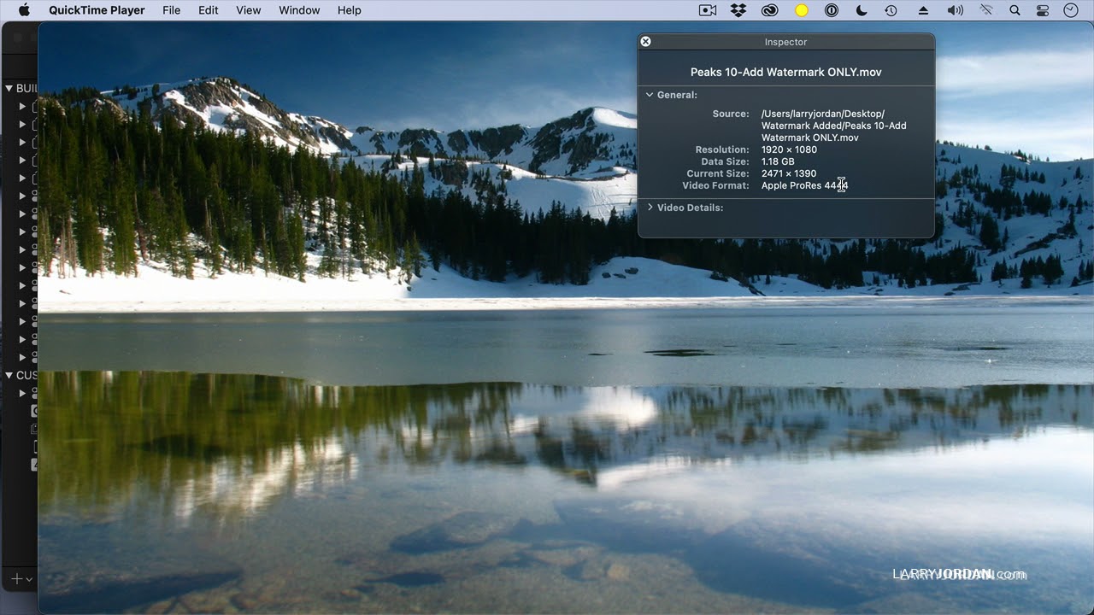
Task: Click the Source file path text
Action: [x=833, y=126]
